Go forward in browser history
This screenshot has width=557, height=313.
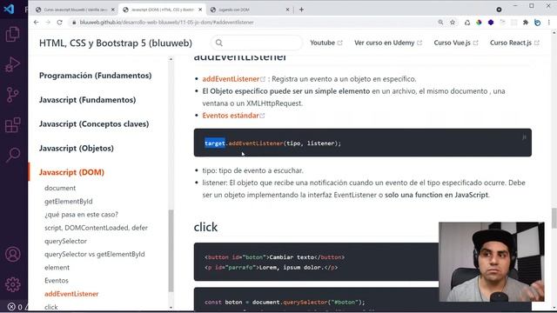click(x=48, y=22)
